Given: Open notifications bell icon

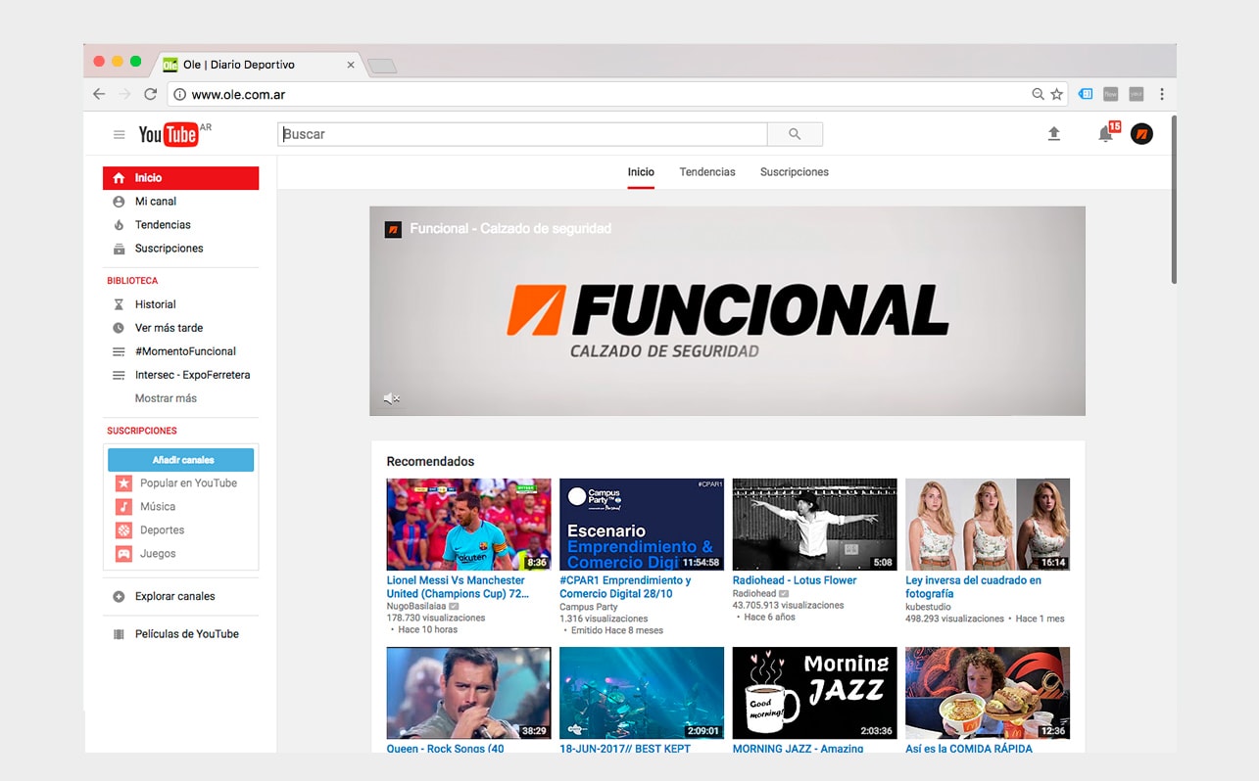Looking at the screenshot, I should (x=1105, y=134).
